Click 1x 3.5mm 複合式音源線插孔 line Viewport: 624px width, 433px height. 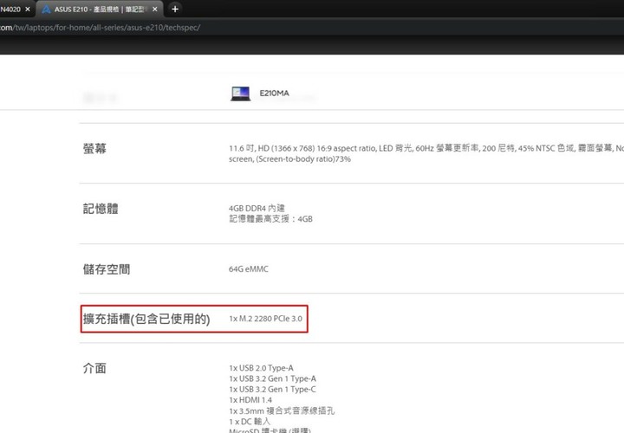[282, 410]
